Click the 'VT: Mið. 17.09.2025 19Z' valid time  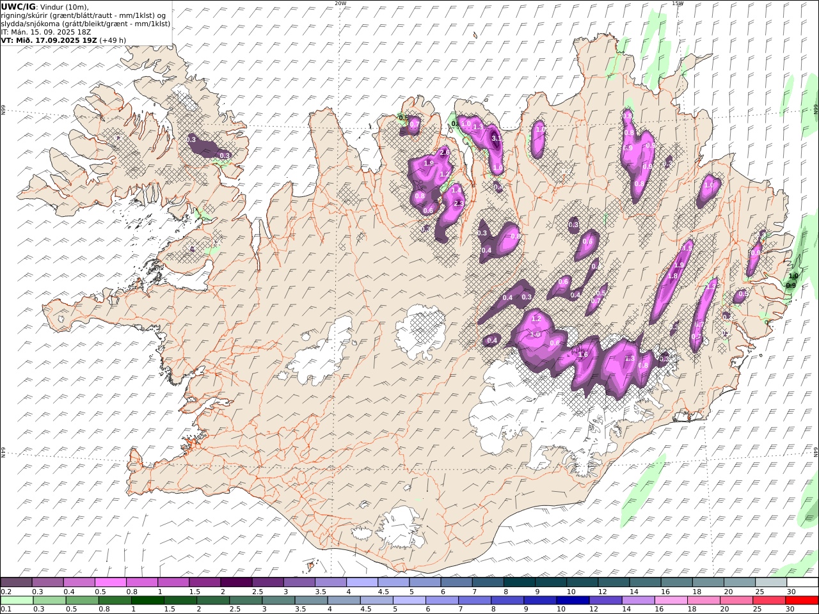49,40
